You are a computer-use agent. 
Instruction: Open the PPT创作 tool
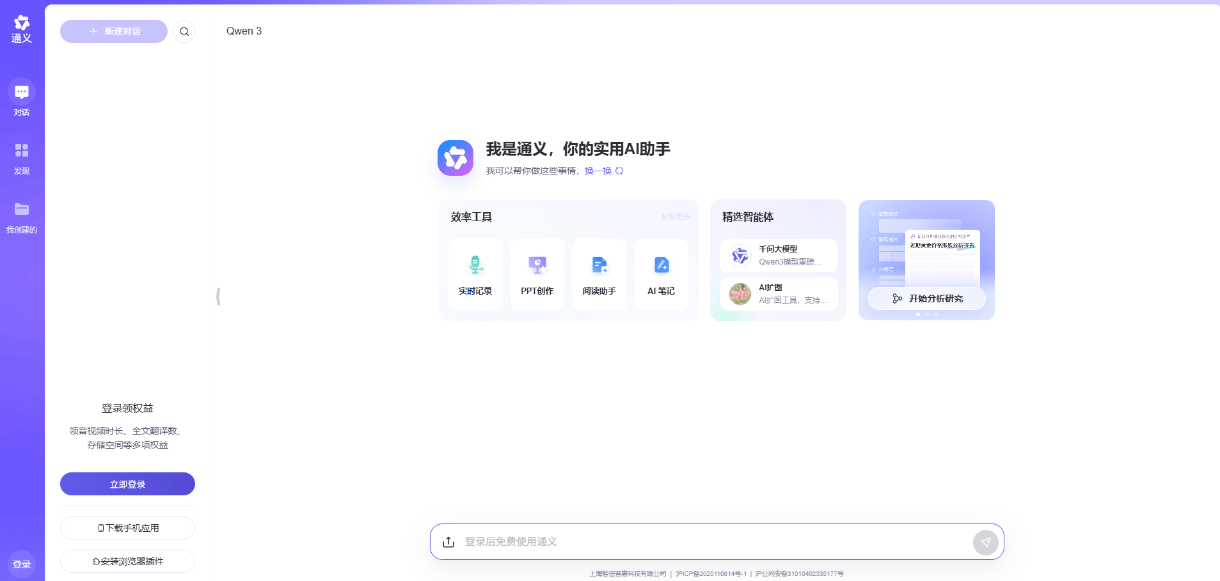coord(537,275)
